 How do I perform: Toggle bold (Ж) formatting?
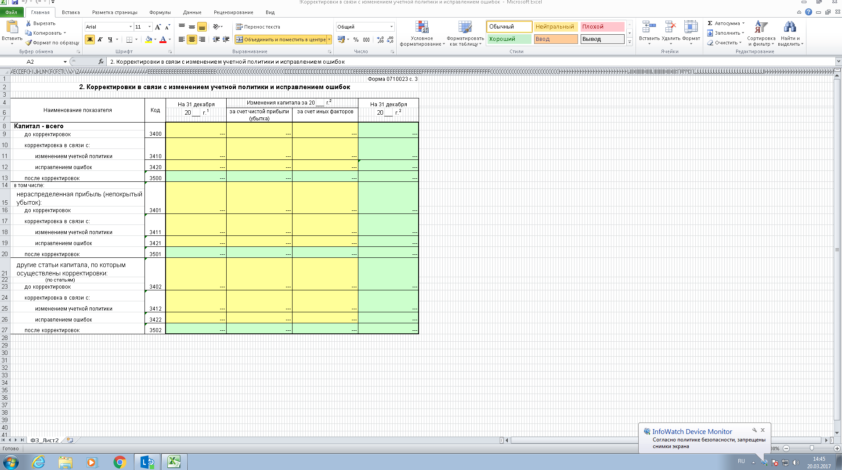pos(90,40)
